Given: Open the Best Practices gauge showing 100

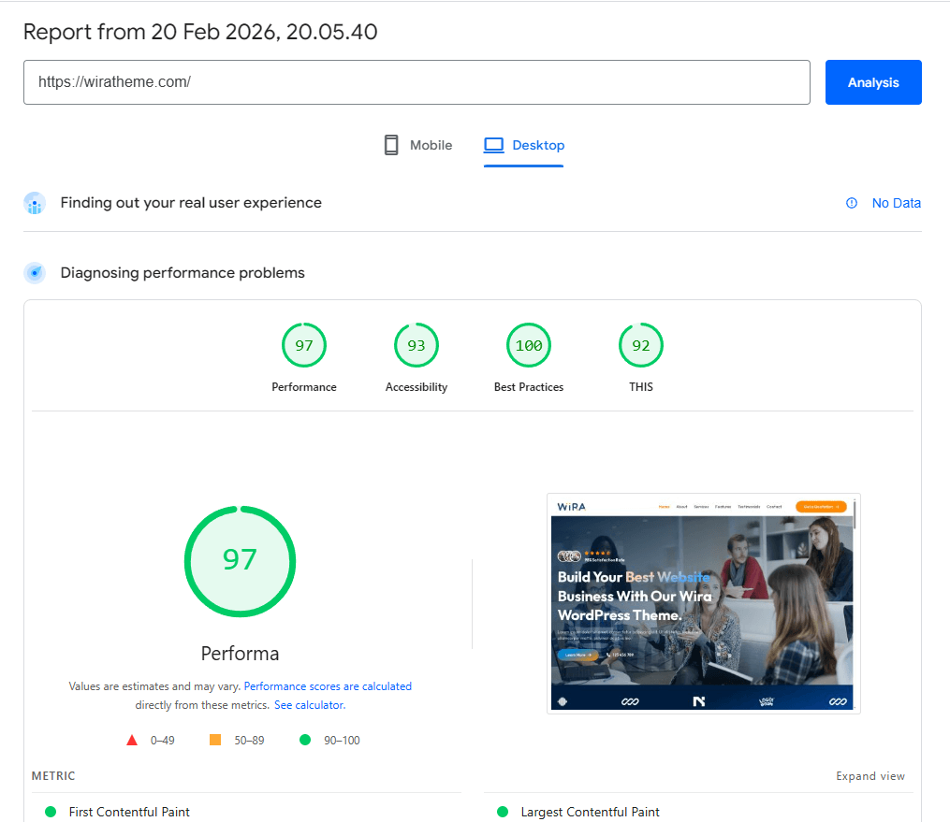Looking at the screenshot, I should tap(529, 345).
